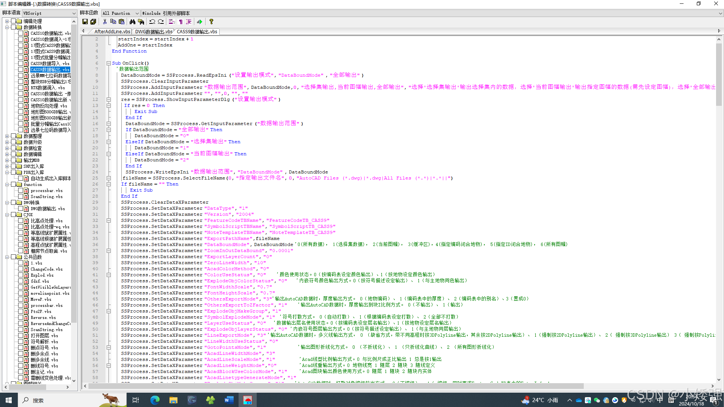Image resolution: width=724 pixels, height=407 pixels.
Task: Collapse the 公共函数 tree folder
Action: [x=7, y=257]
